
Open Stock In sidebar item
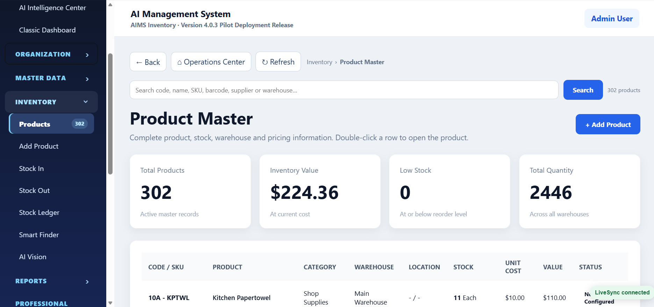tap(31, 169)
